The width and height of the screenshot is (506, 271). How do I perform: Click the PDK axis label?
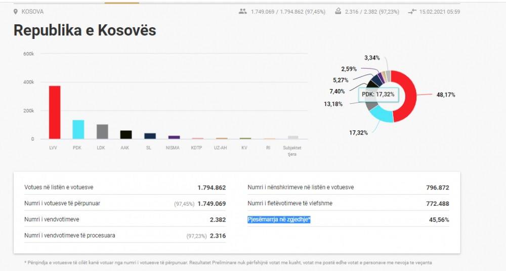coord(77,148)
